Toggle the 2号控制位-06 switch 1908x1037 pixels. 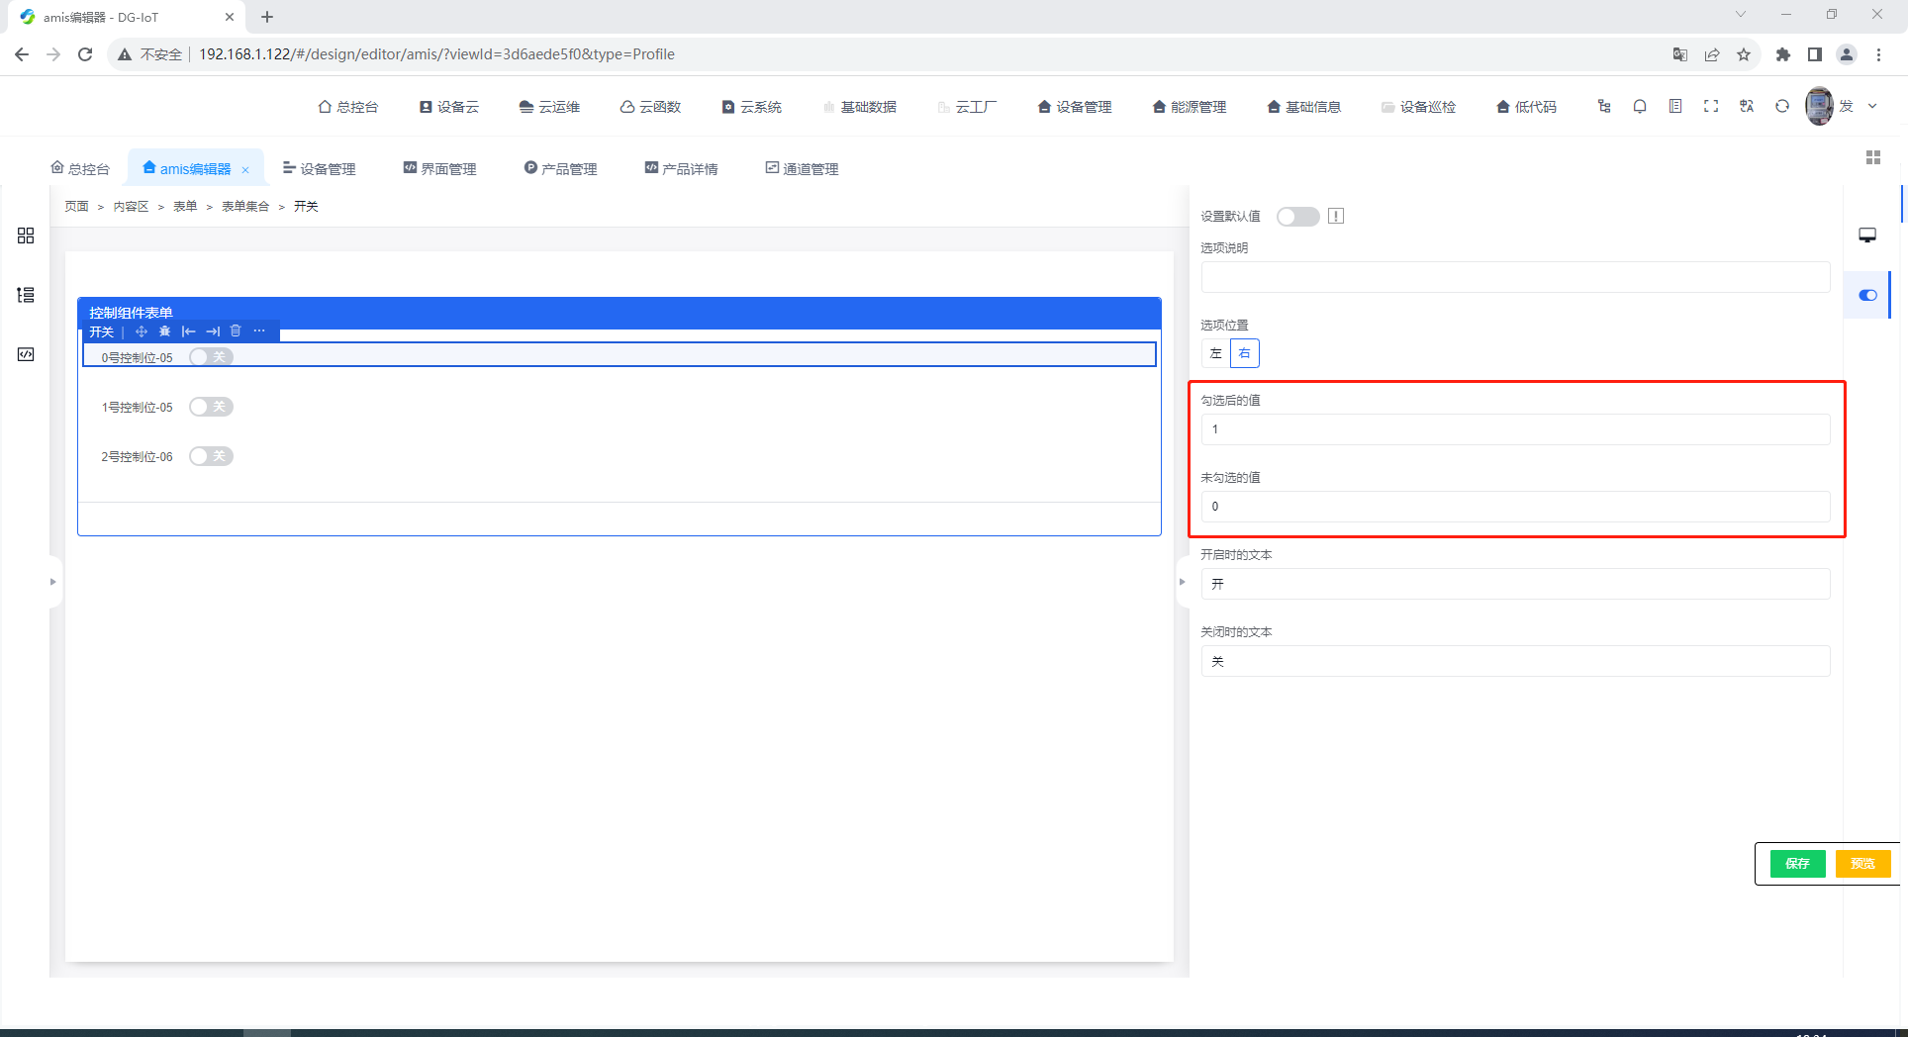pyautogui.click(x=211, y=456)
